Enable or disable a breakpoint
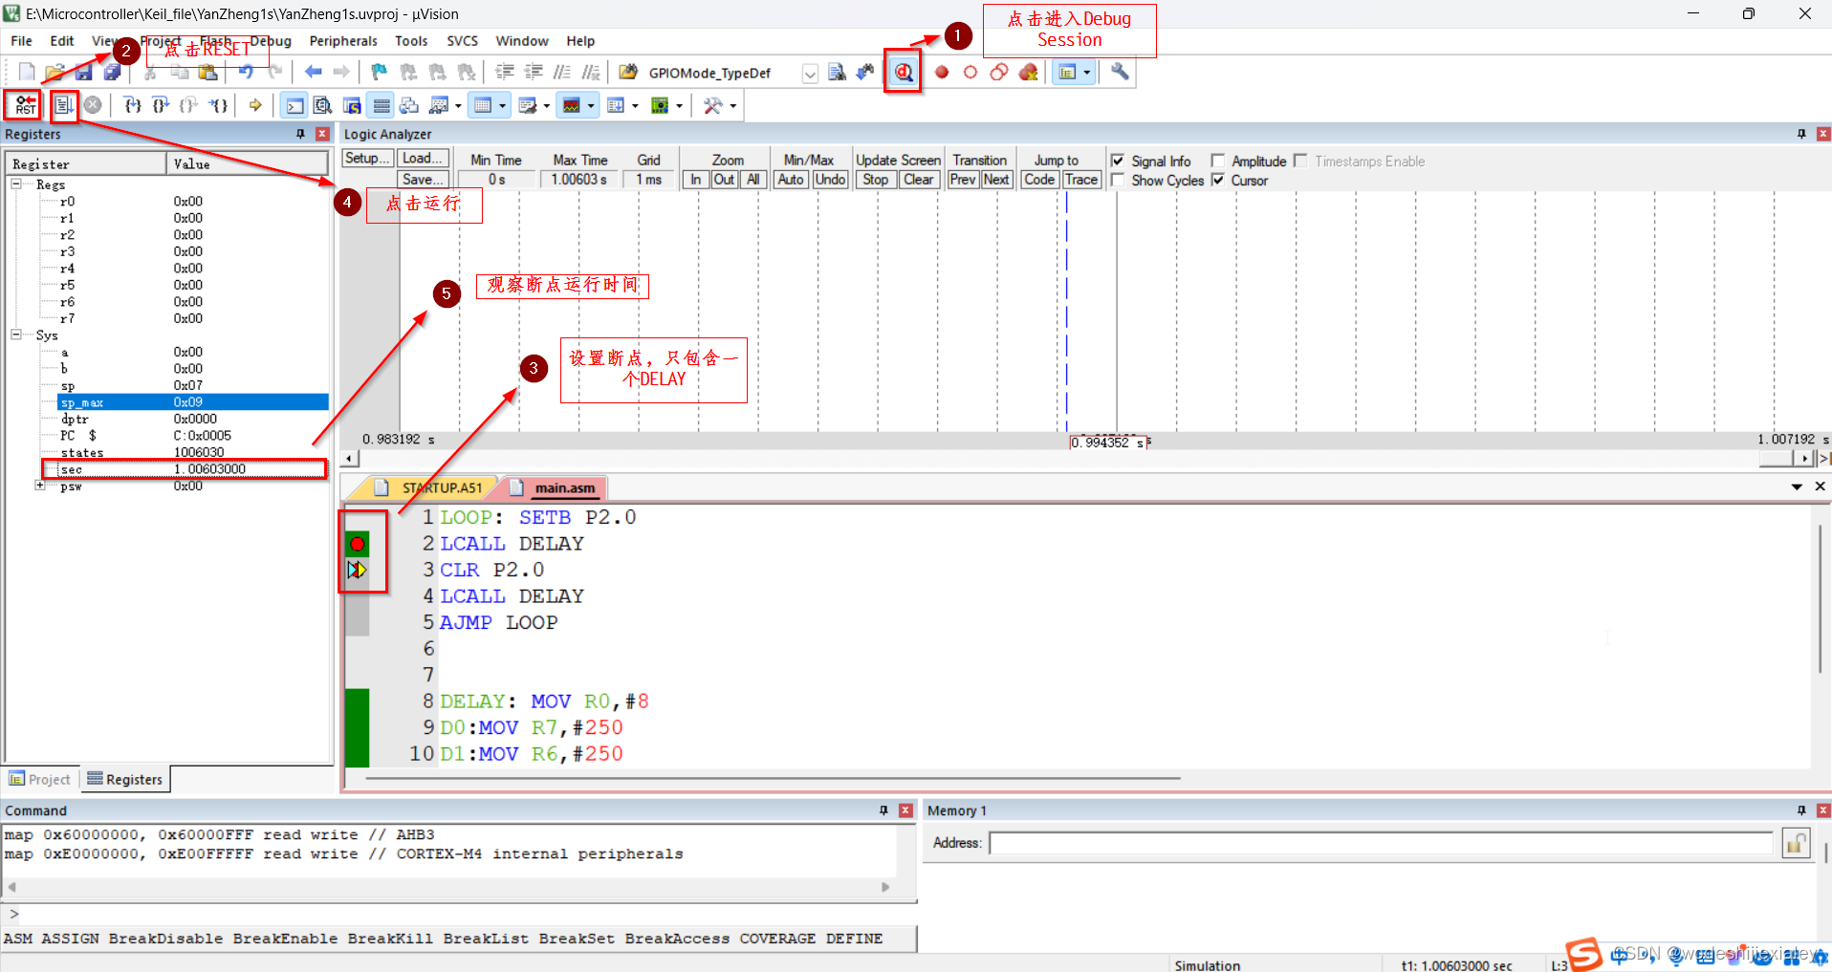Image resolution: width=1832 pixels, height=972 pixels. pyautogui.click(x=971, y=73)
